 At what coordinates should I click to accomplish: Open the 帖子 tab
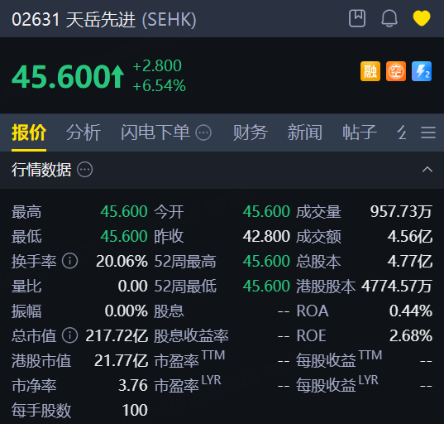point(360,132)
